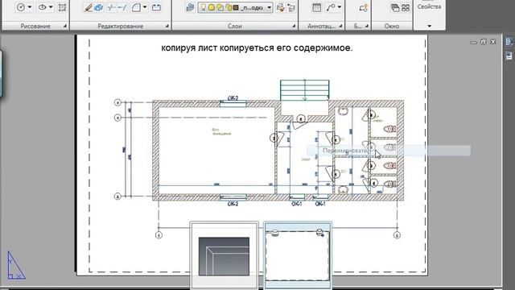The image size is (515, 290).
Task: Select the Fillet tool
Action: click(x=136, y=7)
